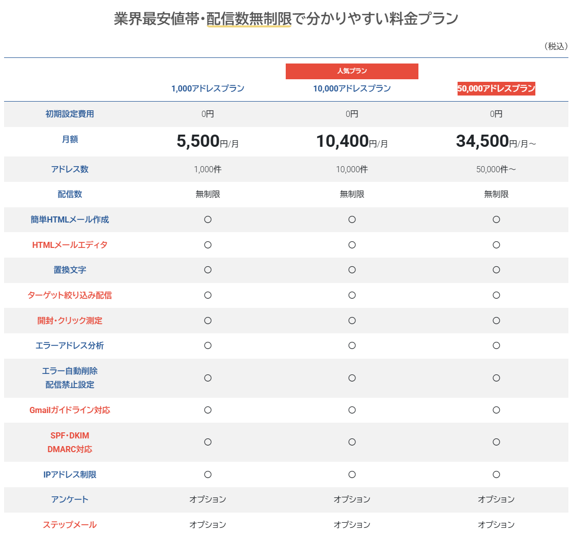Click the HTMLメールエディタ feature link
574x537 pixels.
[70, 245]
